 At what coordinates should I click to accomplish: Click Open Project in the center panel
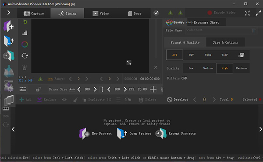[x=134, y=134]
